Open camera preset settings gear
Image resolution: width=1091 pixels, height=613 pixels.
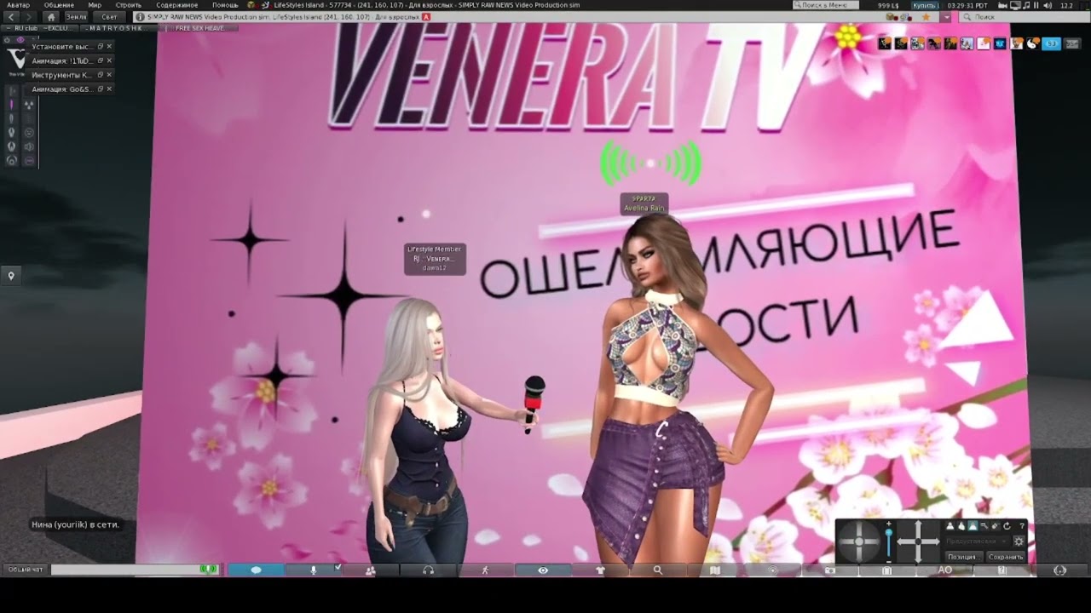(x=1019, y=541)
